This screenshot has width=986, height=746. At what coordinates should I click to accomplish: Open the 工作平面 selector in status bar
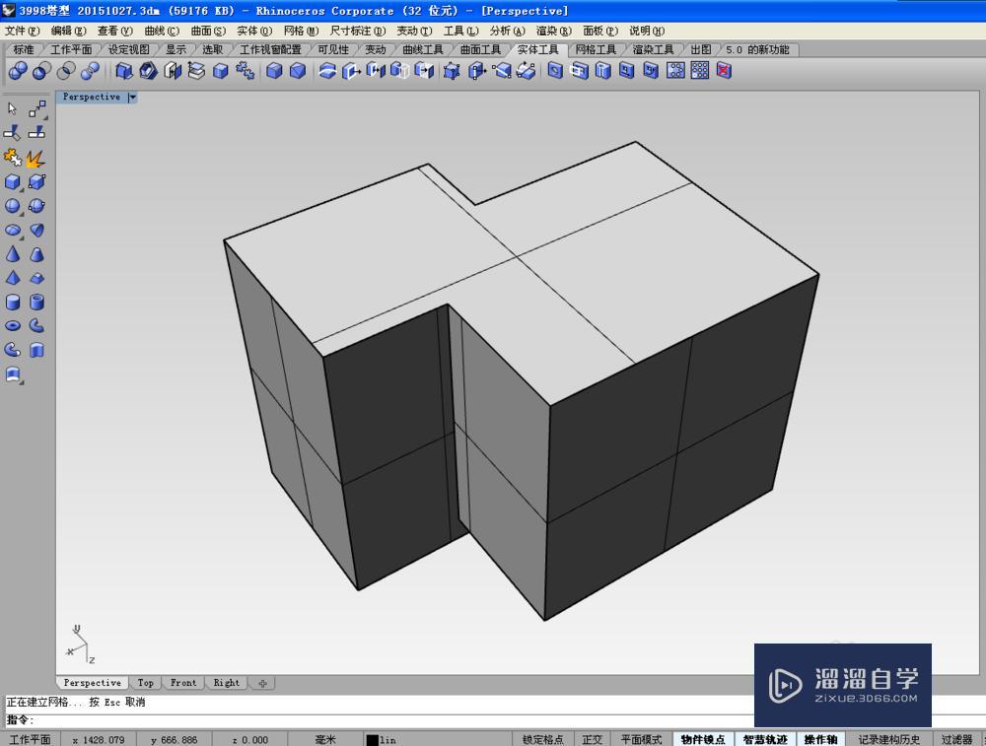coord(30,740)
